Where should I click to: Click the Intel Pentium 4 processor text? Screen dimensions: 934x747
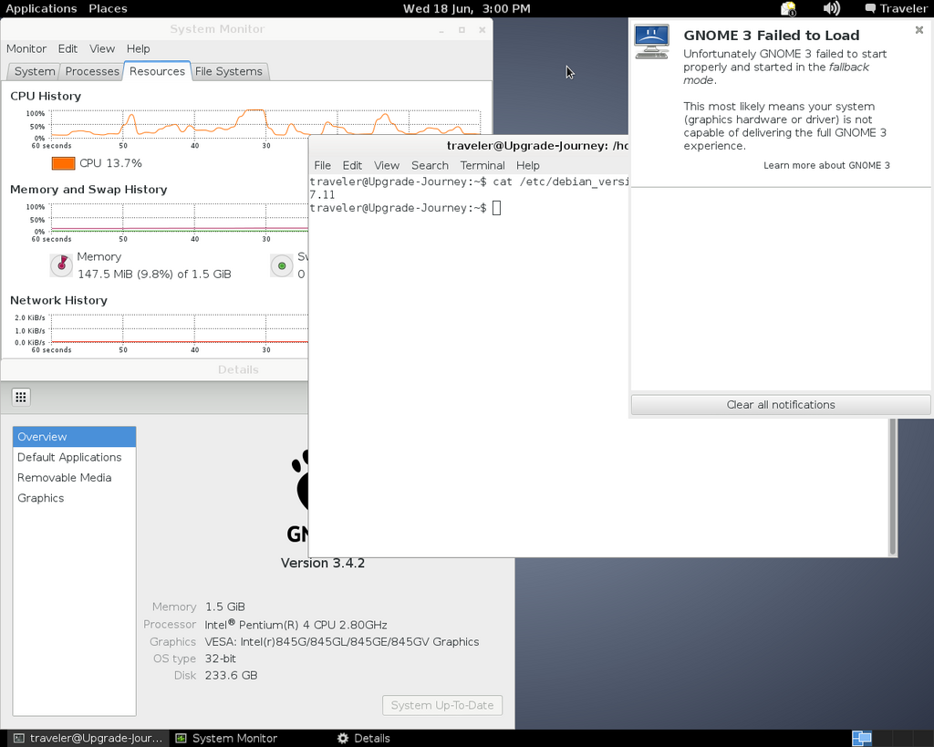(296, 625)
